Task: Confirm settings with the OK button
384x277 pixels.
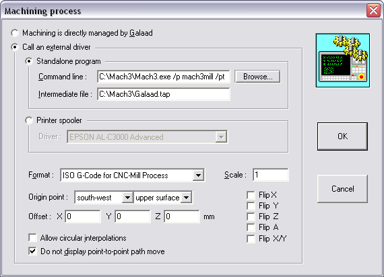Action: [x=342, y=136]
